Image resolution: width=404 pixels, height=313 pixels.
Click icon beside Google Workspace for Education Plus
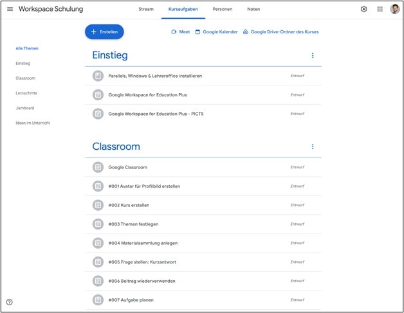(98, 94)
